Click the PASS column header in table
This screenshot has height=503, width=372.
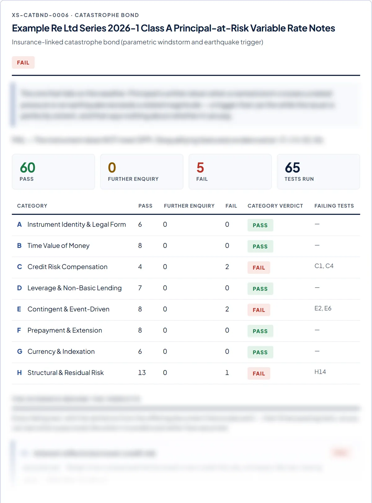pyautogui.click(x=145, y=206)
